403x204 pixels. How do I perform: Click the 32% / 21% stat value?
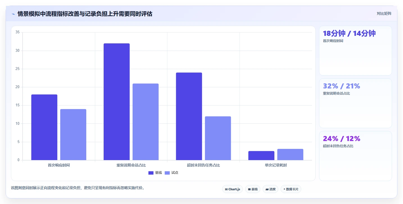[341, 86]
